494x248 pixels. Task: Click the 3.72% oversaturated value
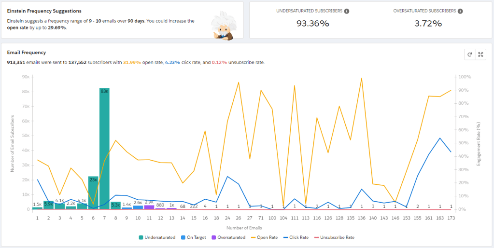[x=428, y=24]
